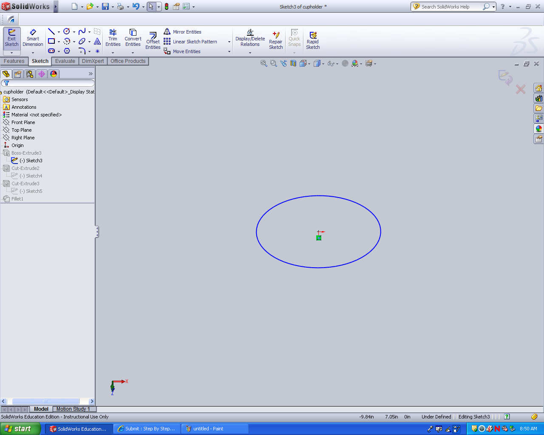Click Move Entities button
The height and width of the screenshot is (435, 544).
(x=182, y=51)
